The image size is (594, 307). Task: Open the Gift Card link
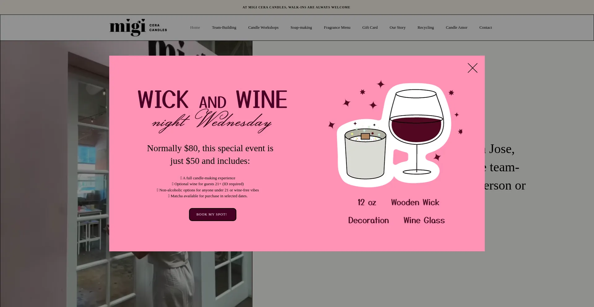point(370,28)
